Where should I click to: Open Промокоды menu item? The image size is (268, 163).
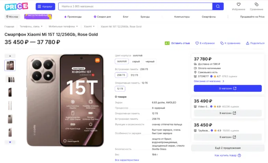point(73,17)
